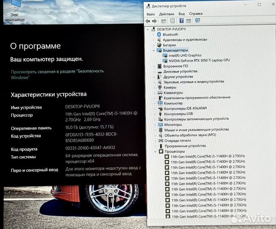Viewport: 276px width, 229px height.
Task: Select the Объекты обработки звука (APO) icon
Action: tap(161, 135)
